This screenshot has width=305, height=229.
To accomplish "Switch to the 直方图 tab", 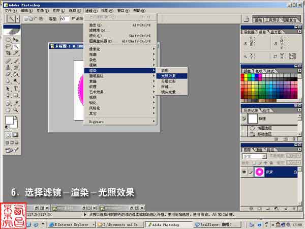I will (276, 32).
